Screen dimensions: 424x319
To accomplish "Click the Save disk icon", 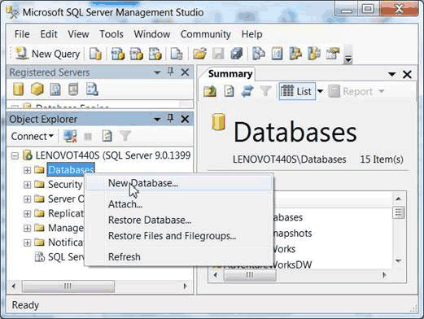I will pyautogui.click(x=218, y=54).
